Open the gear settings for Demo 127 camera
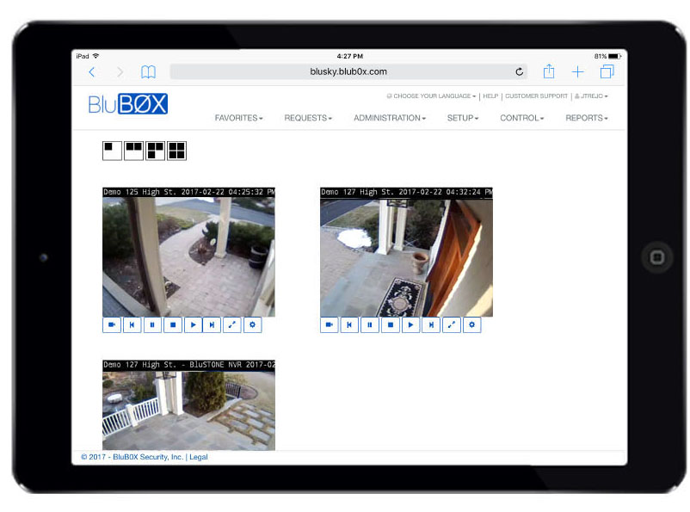 coord(473,324)
